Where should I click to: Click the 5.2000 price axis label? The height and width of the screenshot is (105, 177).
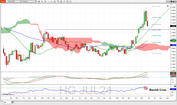coord(173,7)
